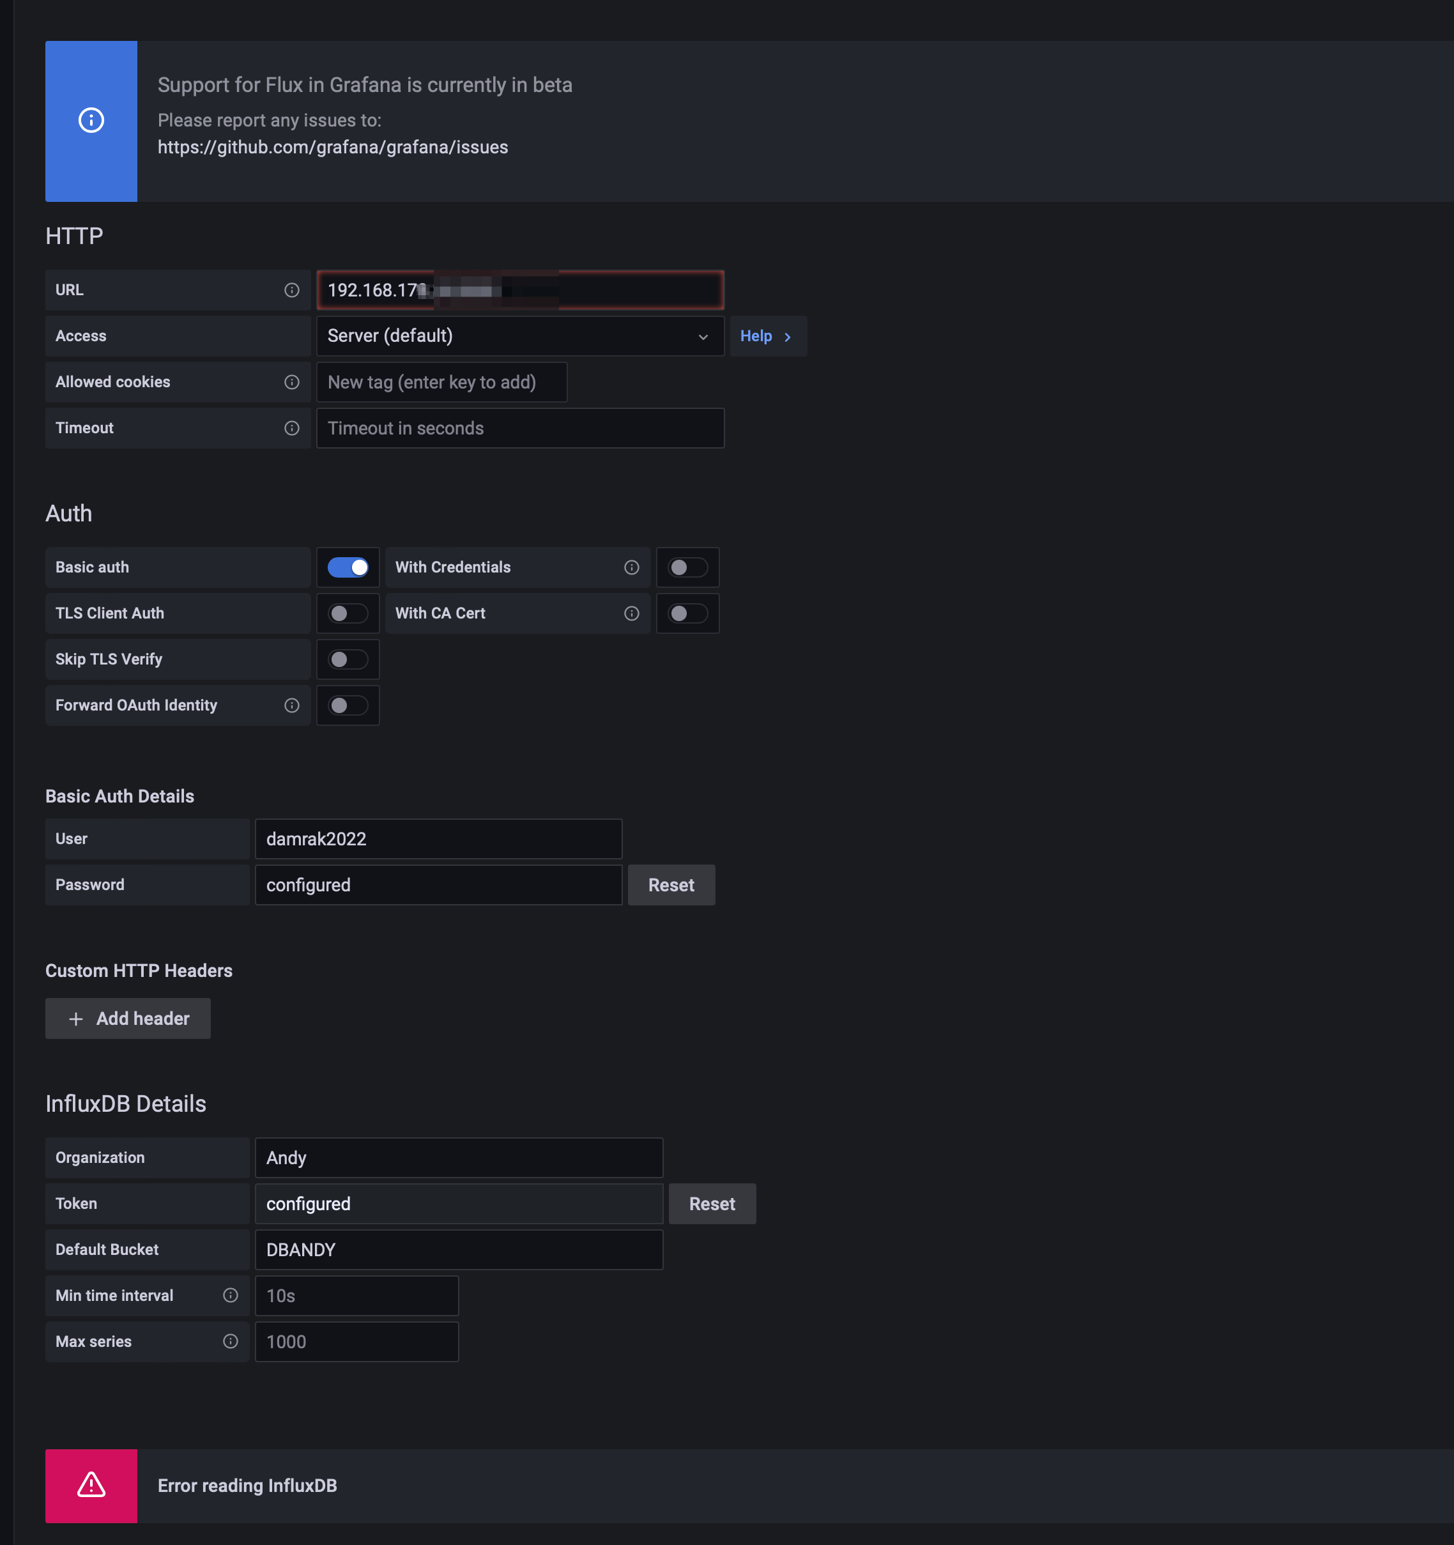Disable the Basic auth toggle
Image resolution: width=1454 pixels, height=1545 pixels.
point(348,567)
